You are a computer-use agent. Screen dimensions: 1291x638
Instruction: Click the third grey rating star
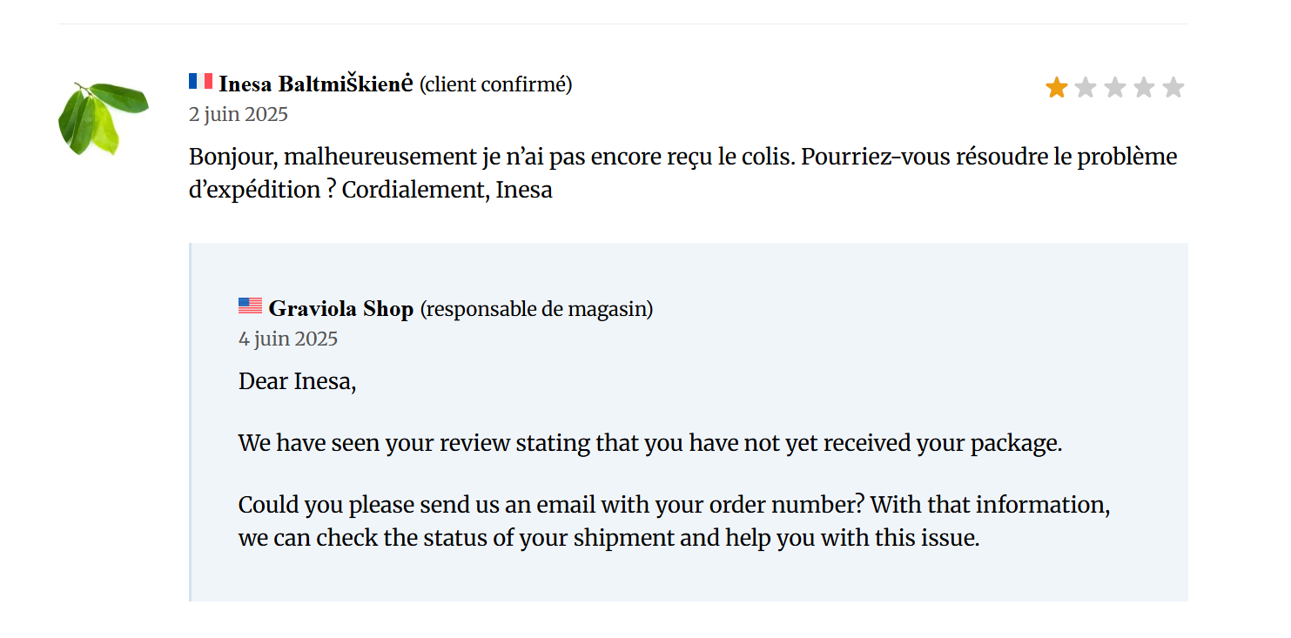coord(1115,87)
